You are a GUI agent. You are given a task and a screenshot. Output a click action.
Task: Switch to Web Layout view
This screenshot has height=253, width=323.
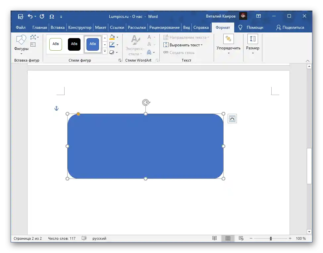click(241, 238)
